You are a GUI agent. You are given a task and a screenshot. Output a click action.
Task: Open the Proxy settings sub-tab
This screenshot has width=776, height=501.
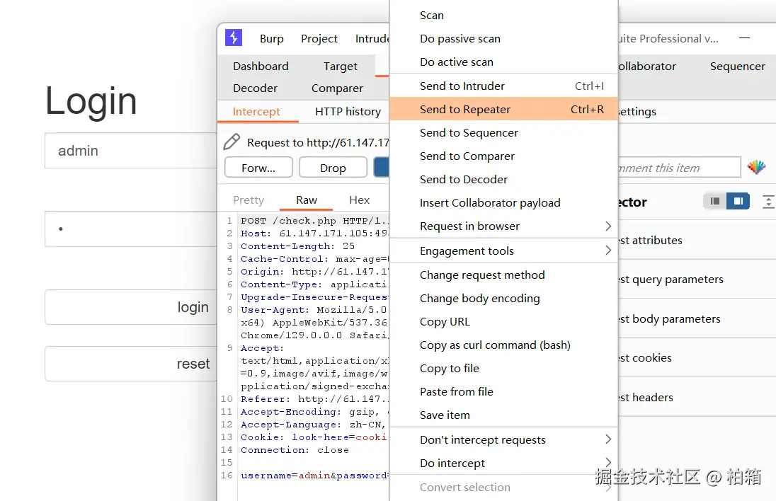click(x=637, y=112)
